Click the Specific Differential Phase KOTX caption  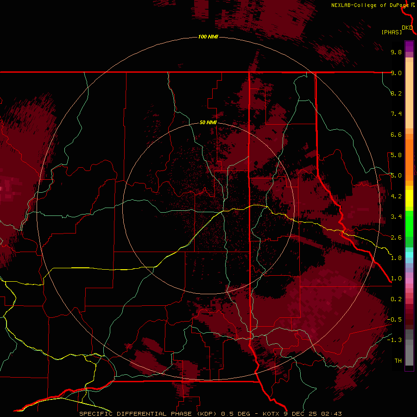[211, 414]
